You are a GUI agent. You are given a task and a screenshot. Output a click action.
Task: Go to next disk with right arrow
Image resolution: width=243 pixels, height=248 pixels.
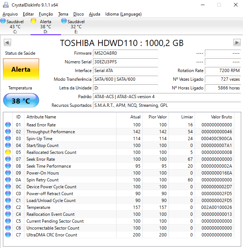coord(237,42)
